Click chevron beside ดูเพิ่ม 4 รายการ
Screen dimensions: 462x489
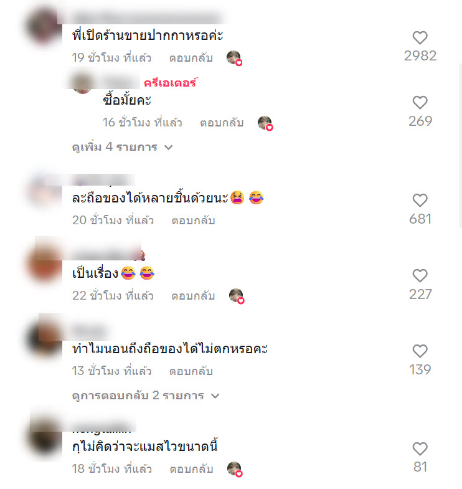pyautogui.click(x=168, y=148)
